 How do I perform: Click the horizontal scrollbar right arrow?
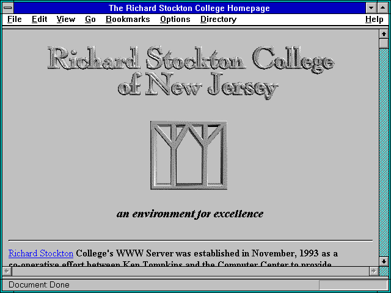(373, 271)
